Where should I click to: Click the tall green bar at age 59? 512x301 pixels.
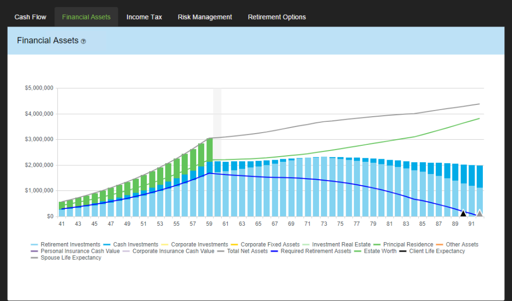click(209, 149)
